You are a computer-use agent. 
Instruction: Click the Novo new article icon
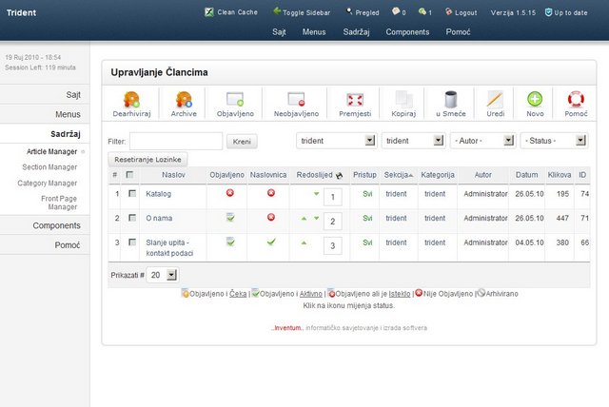click(535, 99)
